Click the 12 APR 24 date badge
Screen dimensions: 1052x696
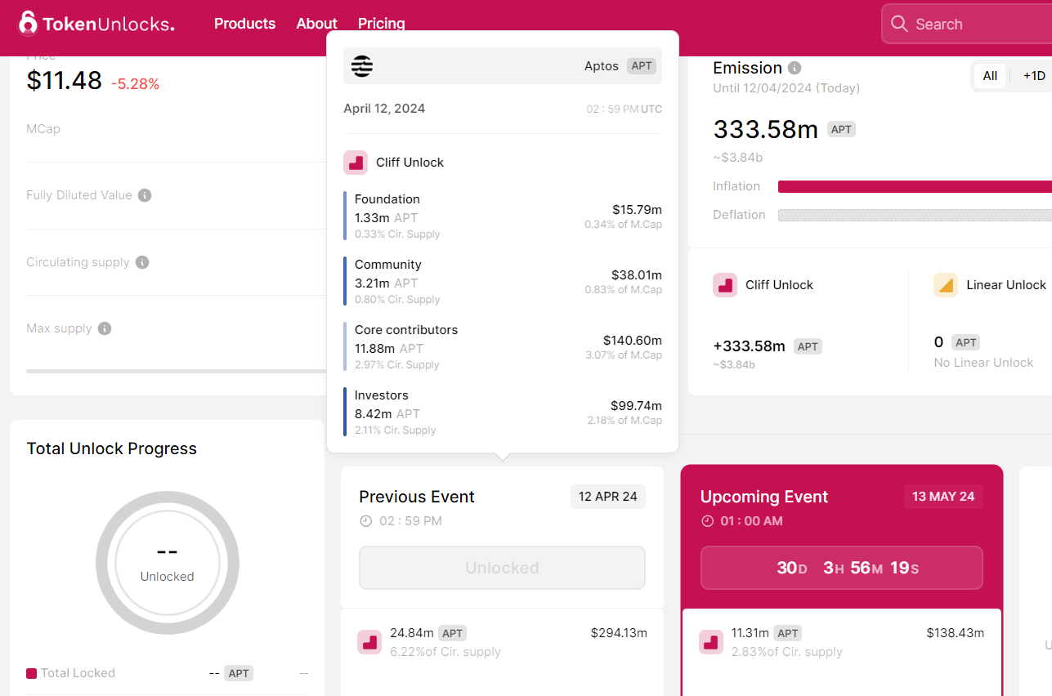point(608,497)
